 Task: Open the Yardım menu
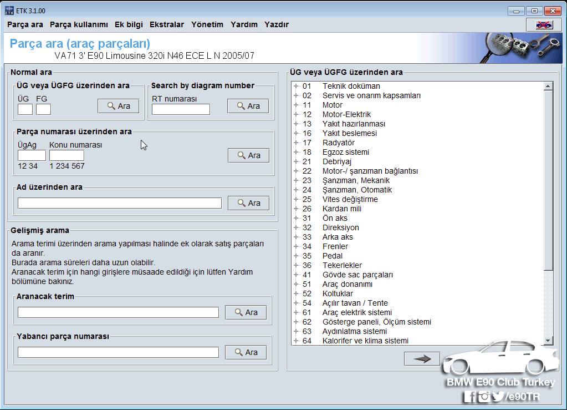pos(244,24)
